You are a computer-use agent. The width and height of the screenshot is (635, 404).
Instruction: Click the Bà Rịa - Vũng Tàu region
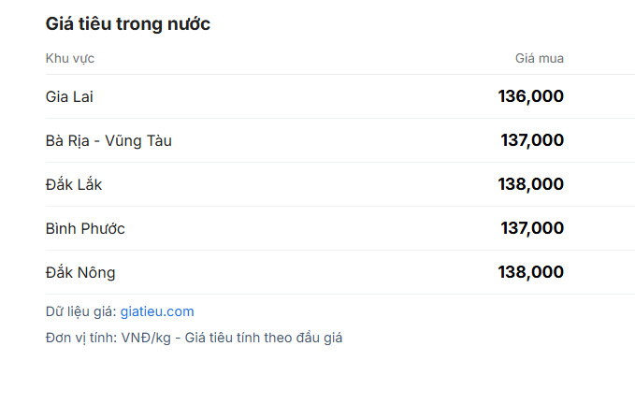(108, 140)
